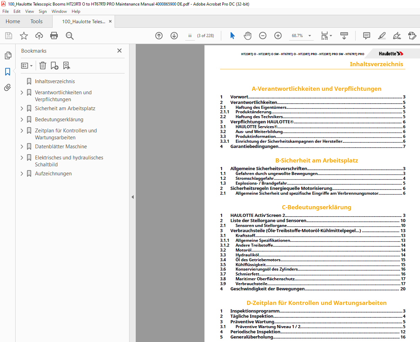Go to next page arrow icon

click(x=174, y=36)
